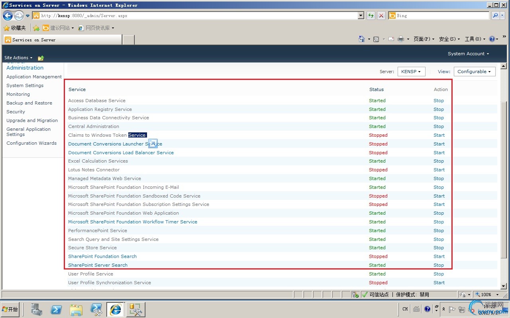Open Windows Explorer folder icon in taskbar
510x318 pixels.
click(x=76, y=309)
